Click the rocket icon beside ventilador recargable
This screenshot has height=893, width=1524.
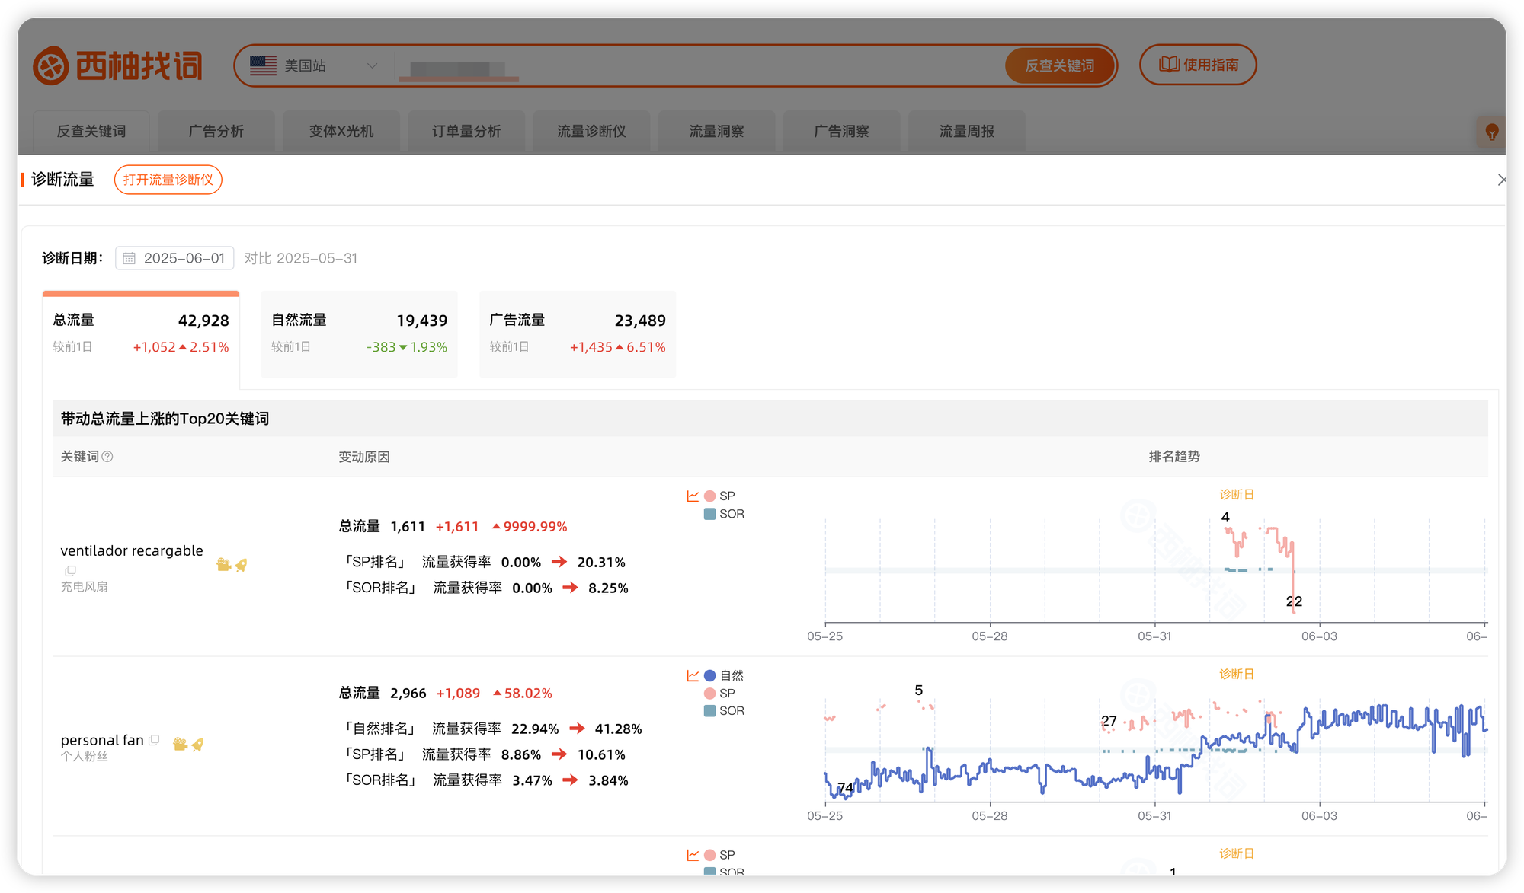point(241,565)
